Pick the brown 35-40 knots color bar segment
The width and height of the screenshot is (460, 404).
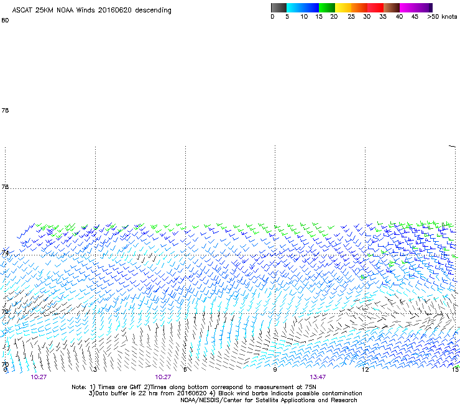coord(392,7)
